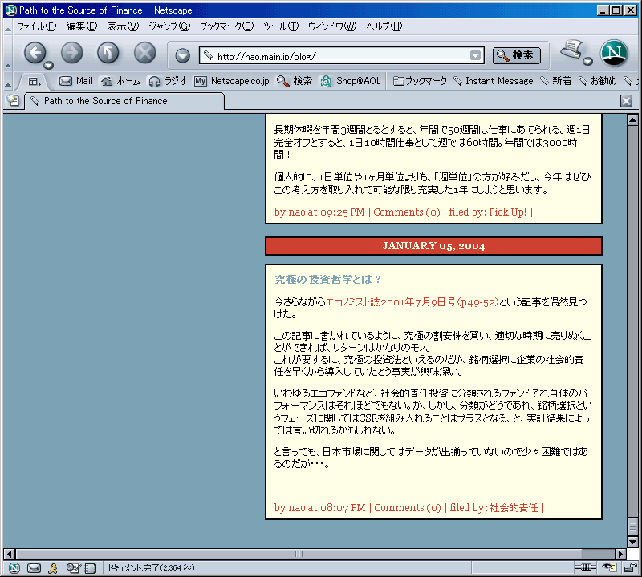
Task: Go back with the Back arrow button
Action: point(35,52)
